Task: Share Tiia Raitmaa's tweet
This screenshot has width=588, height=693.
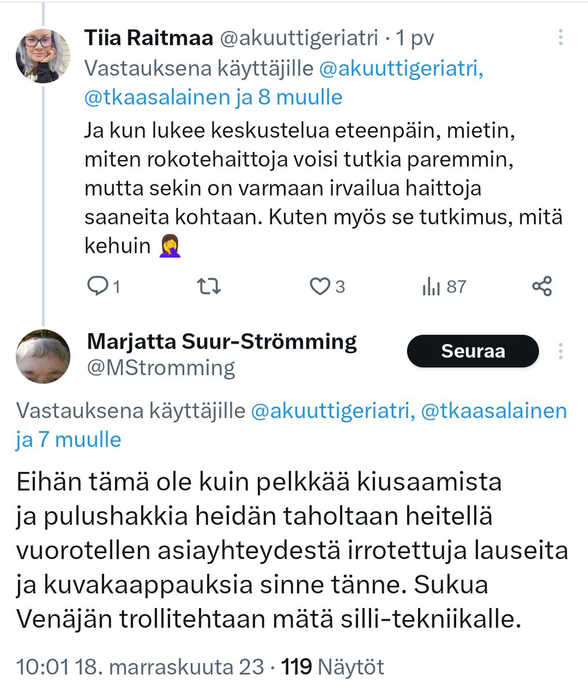Action: pyautogui.click(x=542, y=286)
